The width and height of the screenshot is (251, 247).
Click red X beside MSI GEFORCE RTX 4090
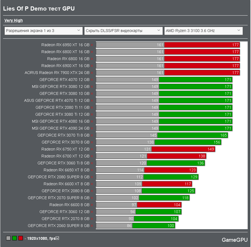tap(92, 129)
